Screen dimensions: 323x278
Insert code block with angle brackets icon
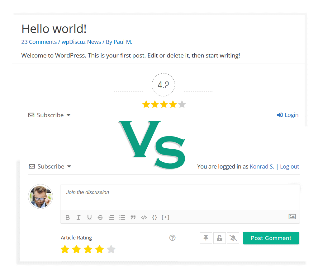[x=144, y=217]
